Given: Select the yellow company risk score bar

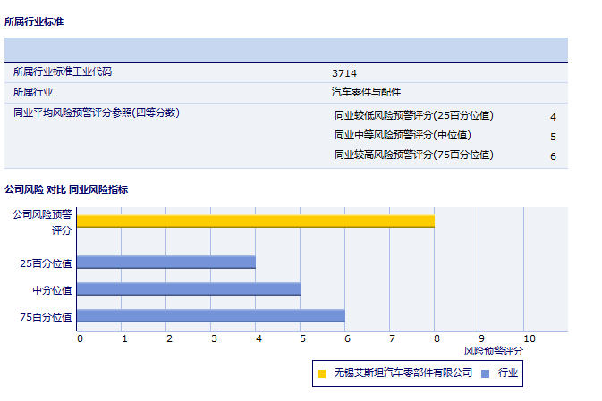Looking at the screenshot, I should (x=255, y=221).
